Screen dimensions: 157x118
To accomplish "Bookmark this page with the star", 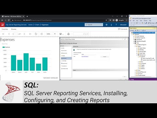I will click(106, 20).
